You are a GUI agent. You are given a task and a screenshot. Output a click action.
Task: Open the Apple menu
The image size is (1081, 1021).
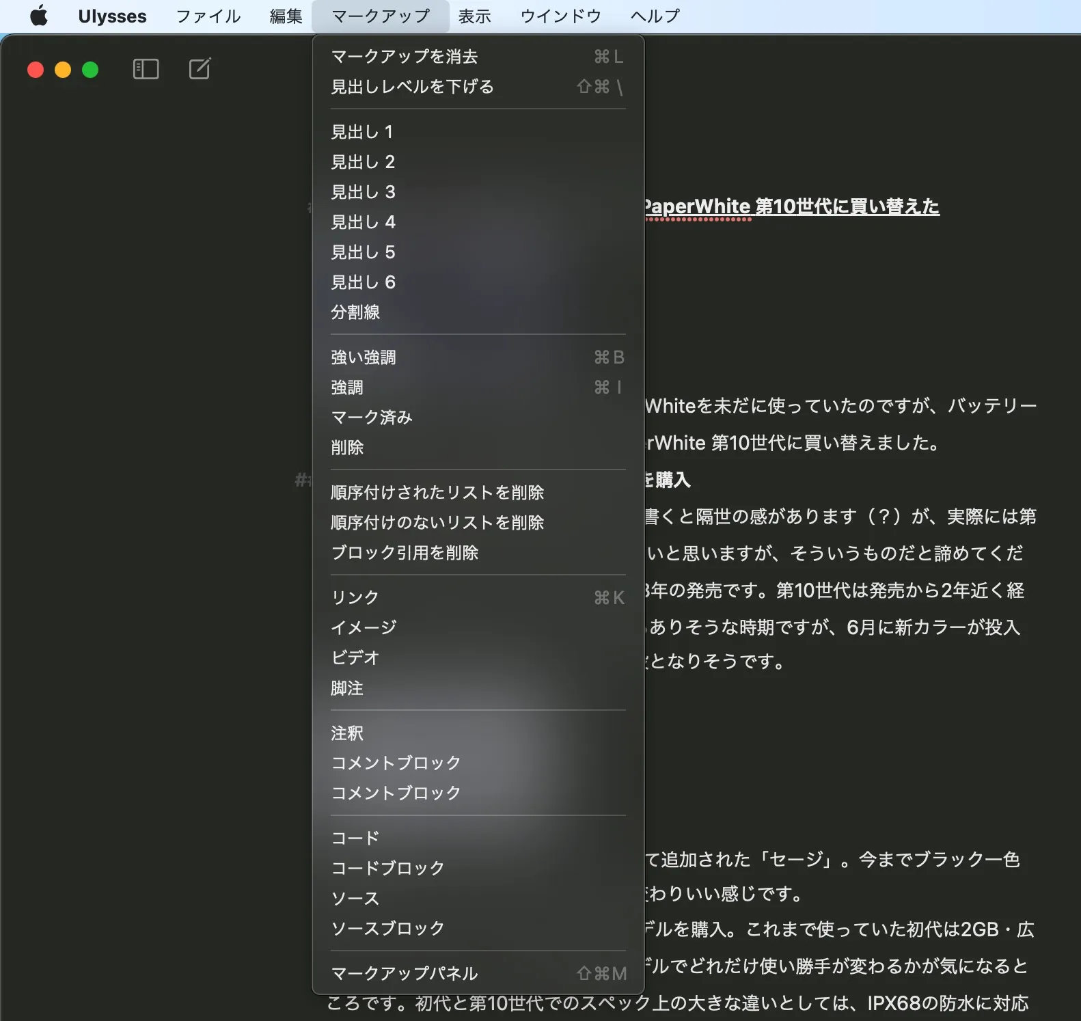[39, 16]
